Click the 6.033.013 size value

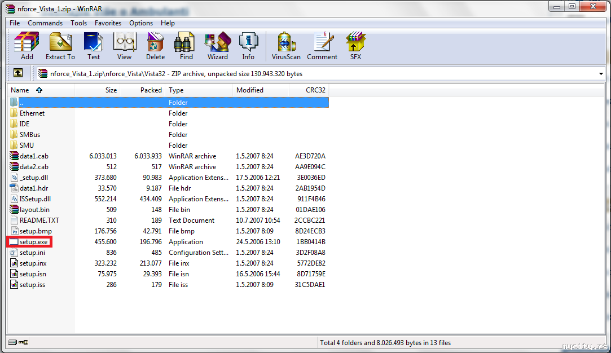coord(103,156)
